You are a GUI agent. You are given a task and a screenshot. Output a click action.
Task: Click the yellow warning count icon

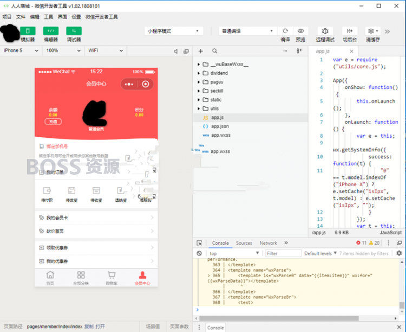(371, 242)
